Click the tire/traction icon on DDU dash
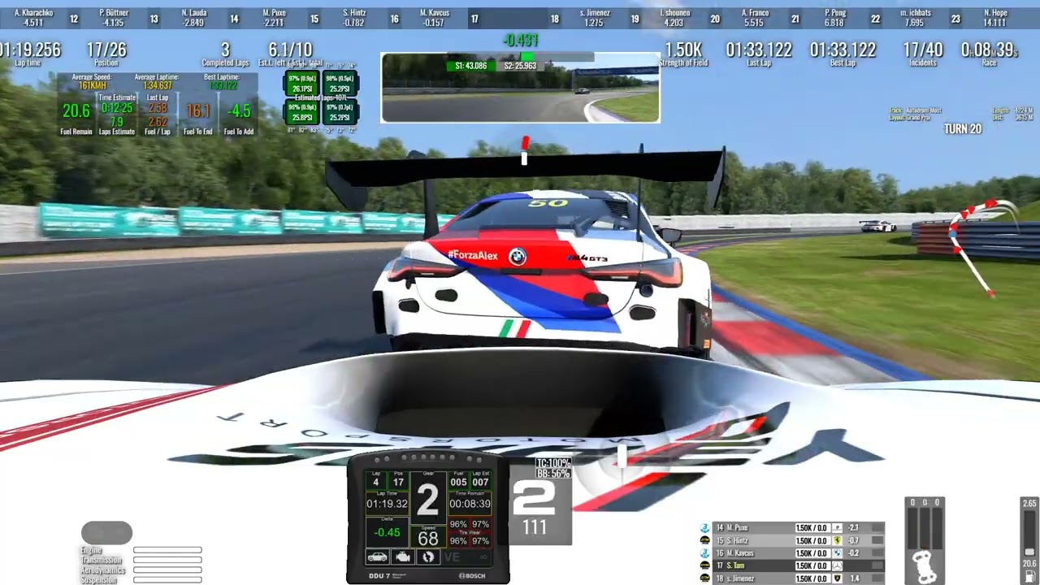Screen dimensions: 1040x585 tap(427, 557)
